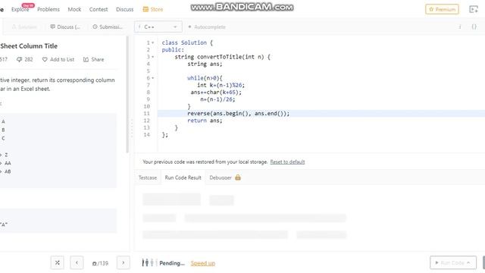Click the playground icon beside Premium
This screenshot has width=485, height=273.
474,10
